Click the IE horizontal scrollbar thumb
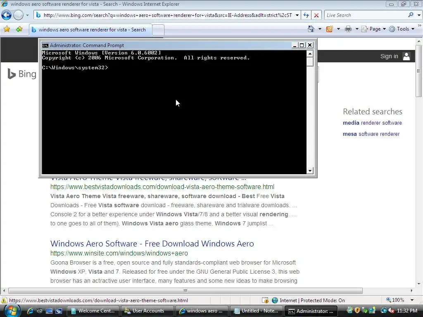423x317 pixels. (x=185, y=291)
